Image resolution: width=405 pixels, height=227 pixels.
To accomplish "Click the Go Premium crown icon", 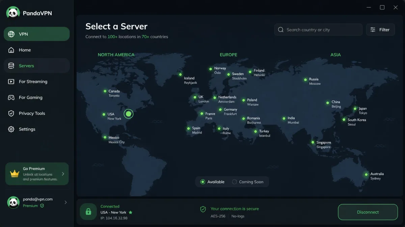I will click(15, 174).
